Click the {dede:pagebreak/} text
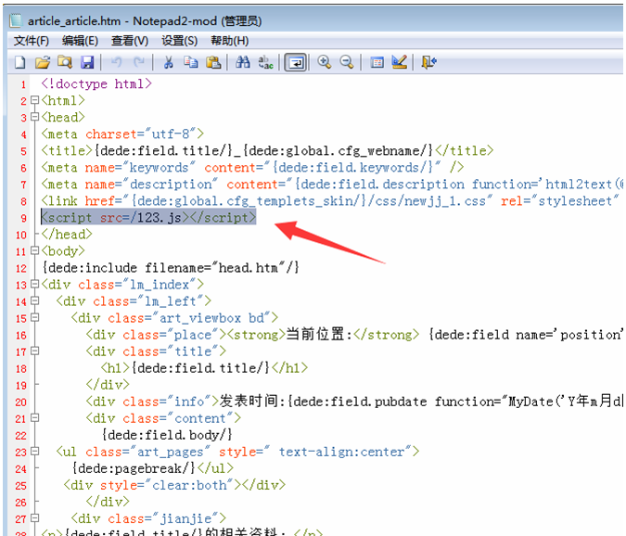Viewport: 626px width, 536px height. (x=134, y=468)
